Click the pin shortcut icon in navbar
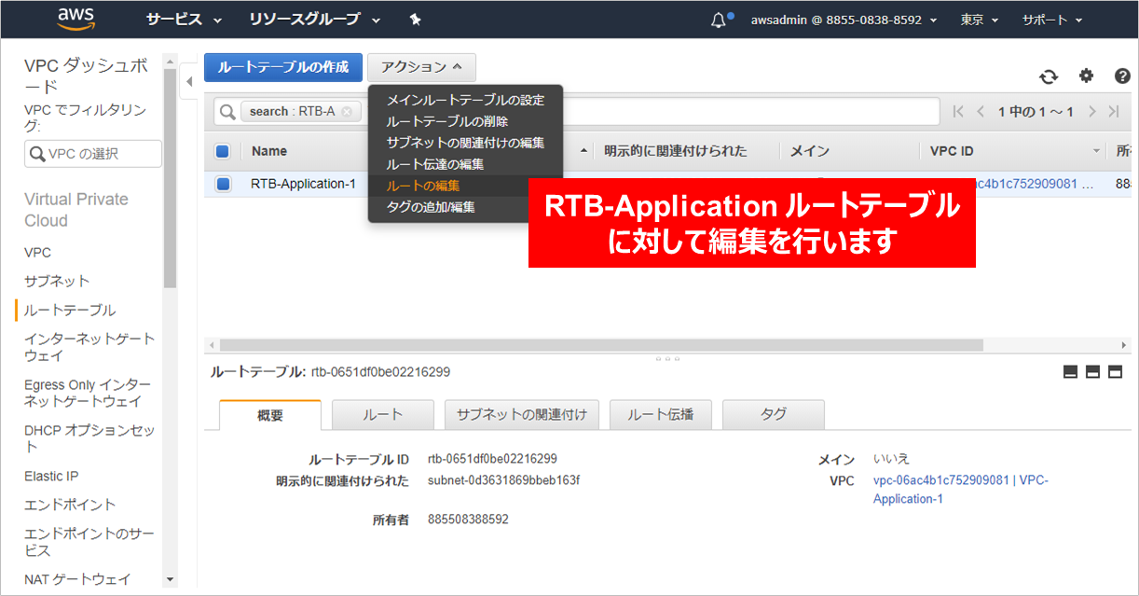The image size is (1139, 596). [x=416, y=20]
